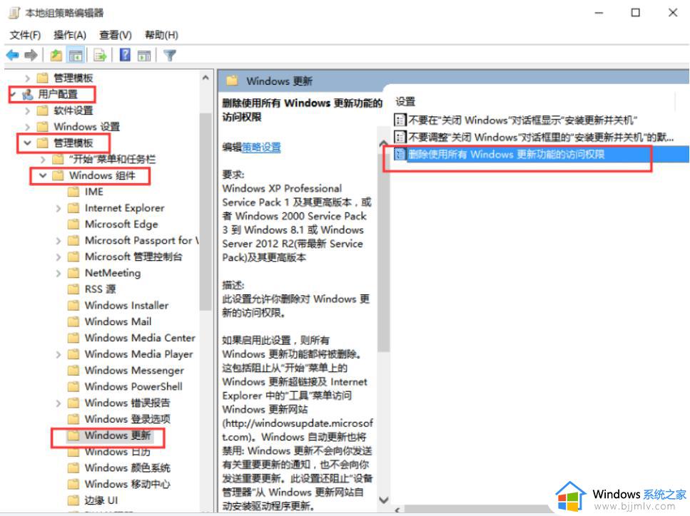The width and height of the screenshot is (690, 516).
Task: Open the 策略设置 link
Action: 261,148
